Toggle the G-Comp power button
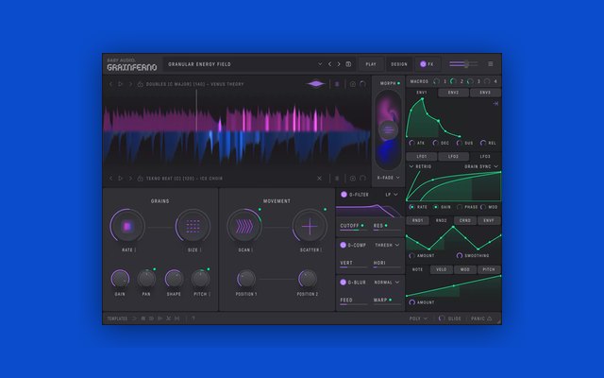 tap(343, 245)
